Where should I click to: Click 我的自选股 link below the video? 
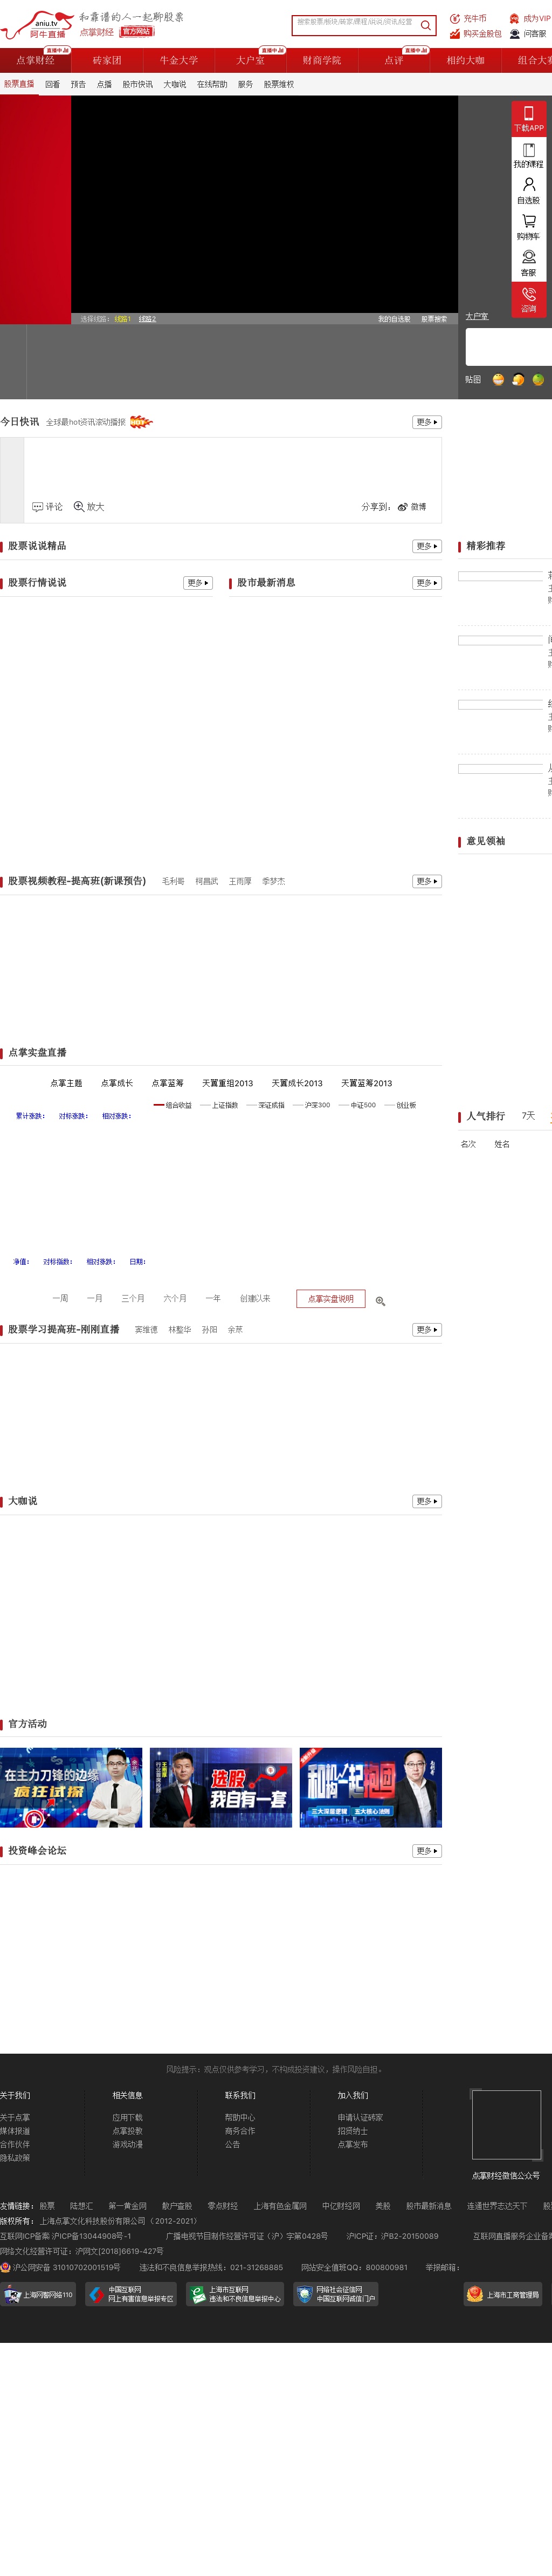(x=394, y=319)
